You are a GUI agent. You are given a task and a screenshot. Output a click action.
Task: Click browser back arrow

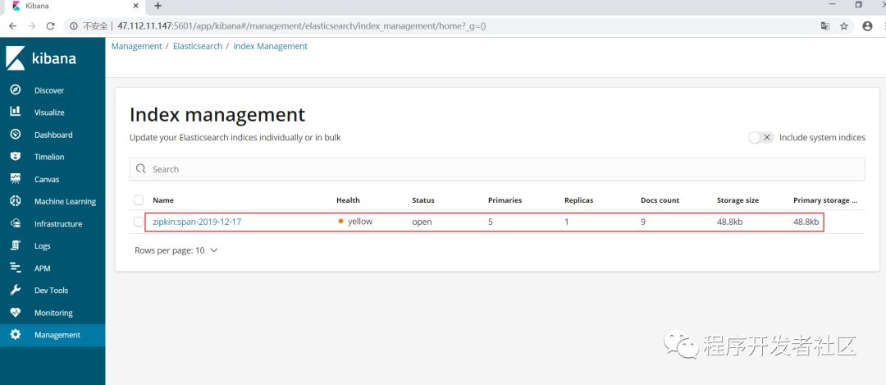12,26
